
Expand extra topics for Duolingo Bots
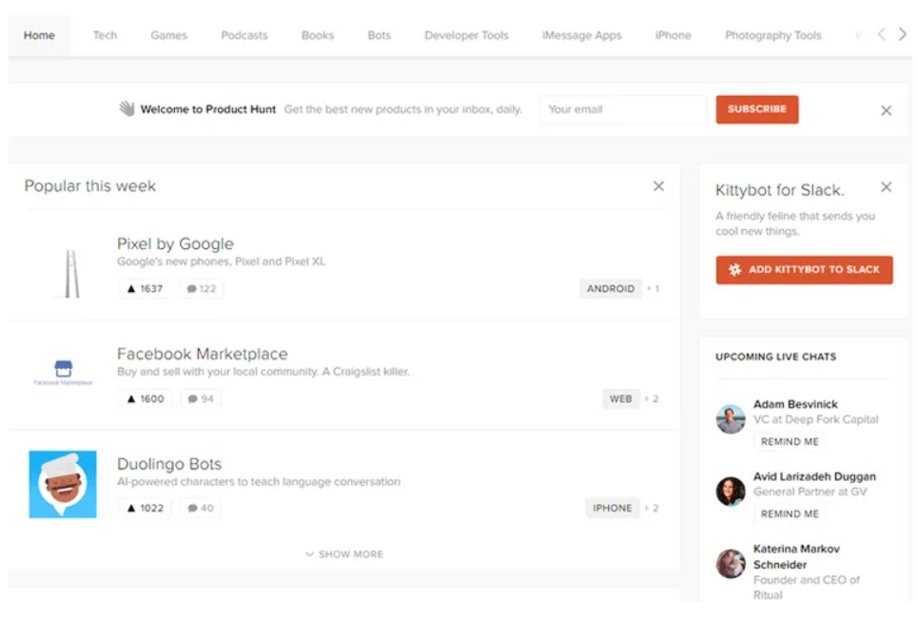tap(652, 508)
